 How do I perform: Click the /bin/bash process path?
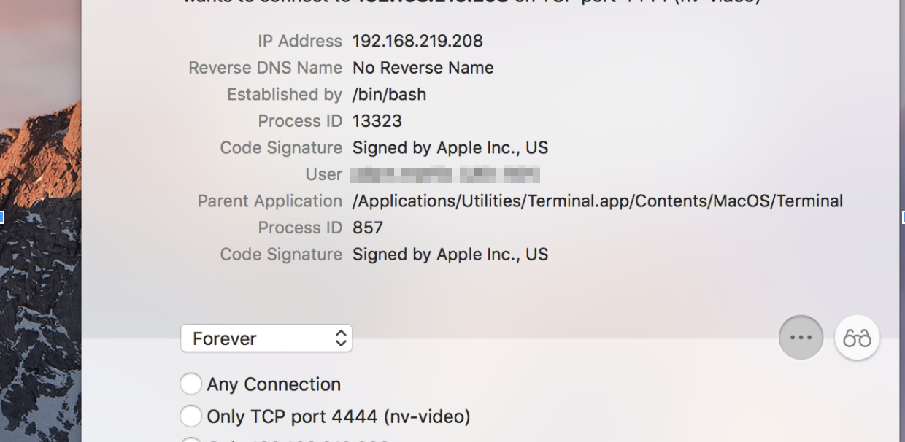(x=389, y=95)
